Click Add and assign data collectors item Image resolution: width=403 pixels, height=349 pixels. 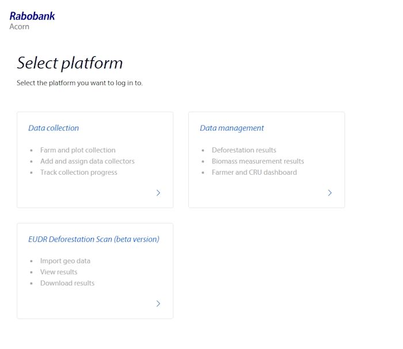pyautogui.click(x=88, y=161)
